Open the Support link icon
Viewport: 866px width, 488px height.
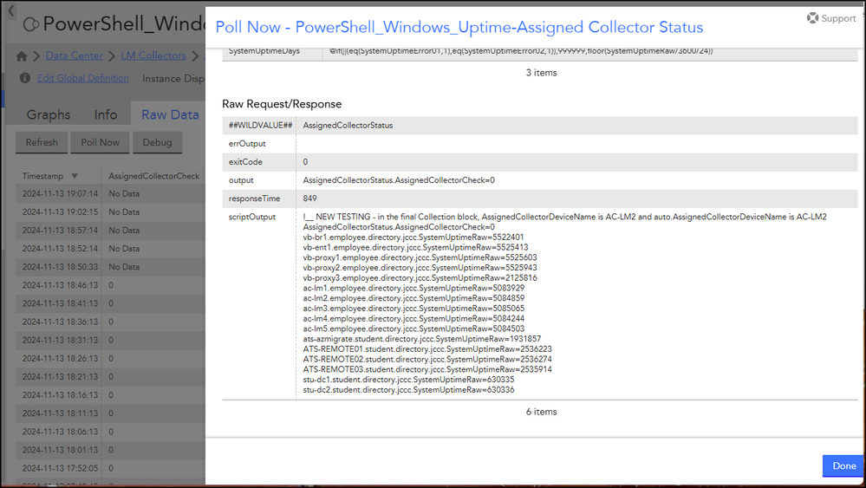812,18
